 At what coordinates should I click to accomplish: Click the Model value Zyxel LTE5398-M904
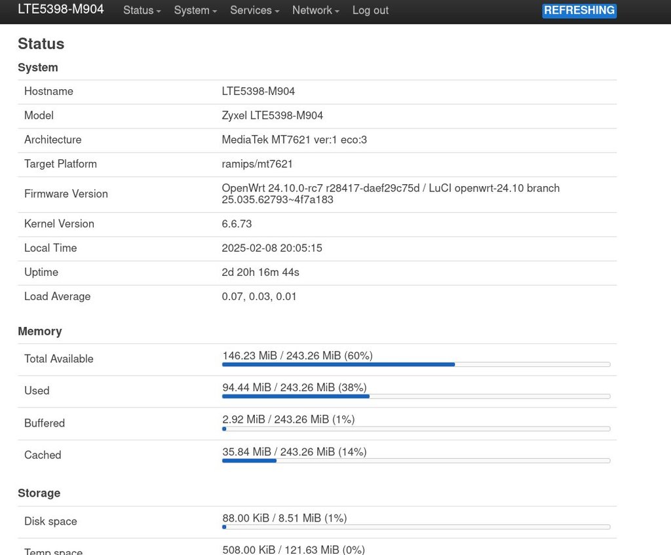pos(272,116)
